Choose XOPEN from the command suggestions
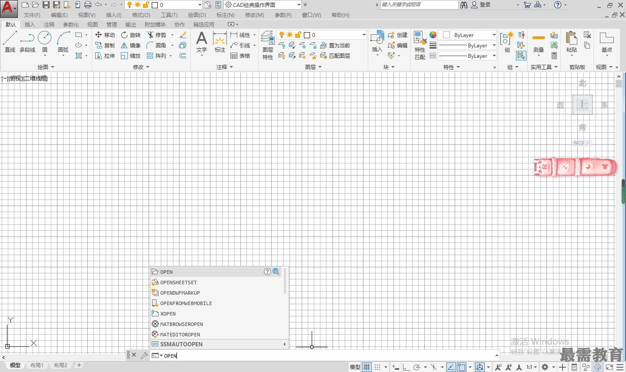Screen dimensions: 626x372 coord(216,314)
